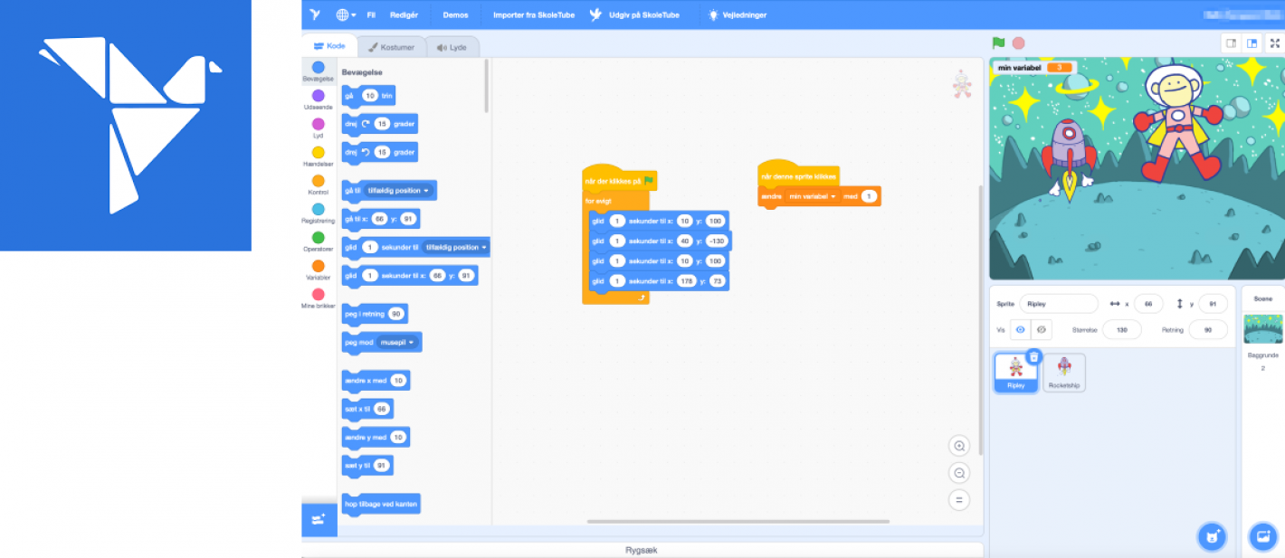This screenshot has height=558, width=1285.
Task: Select the Variabler category color circle
Action: tap(318, 266)
